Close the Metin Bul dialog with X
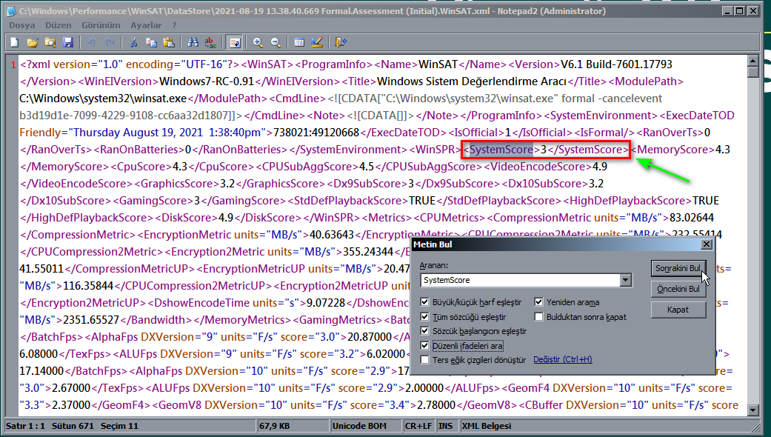Image resolution: width=771 pixels, height=437 pixels. pos(707,244)
